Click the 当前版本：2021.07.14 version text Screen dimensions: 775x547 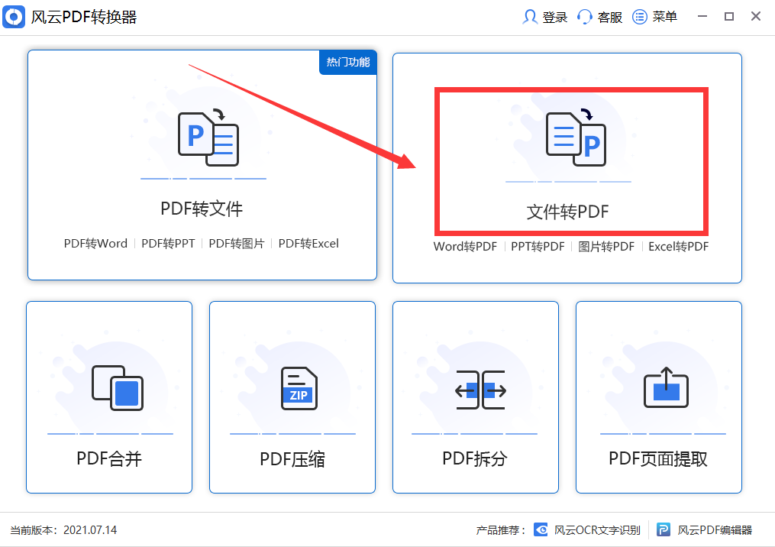tap(64, 530)
